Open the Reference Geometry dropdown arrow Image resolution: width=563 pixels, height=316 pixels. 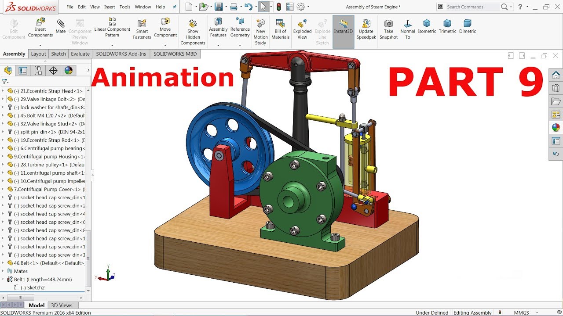coord(240,45)
